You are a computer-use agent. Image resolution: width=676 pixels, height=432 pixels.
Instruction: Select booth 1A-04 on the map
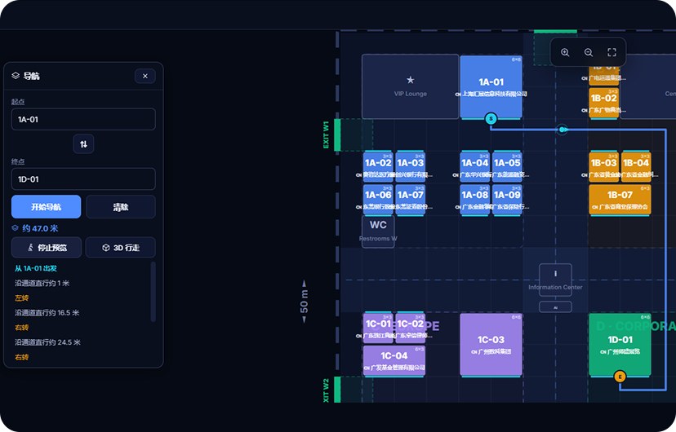[x=474, y=166]
